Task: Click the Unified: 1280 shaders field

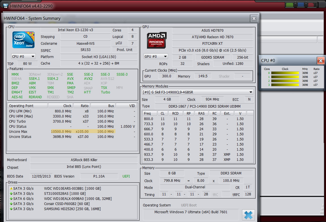Action: [x=233, y=64]
